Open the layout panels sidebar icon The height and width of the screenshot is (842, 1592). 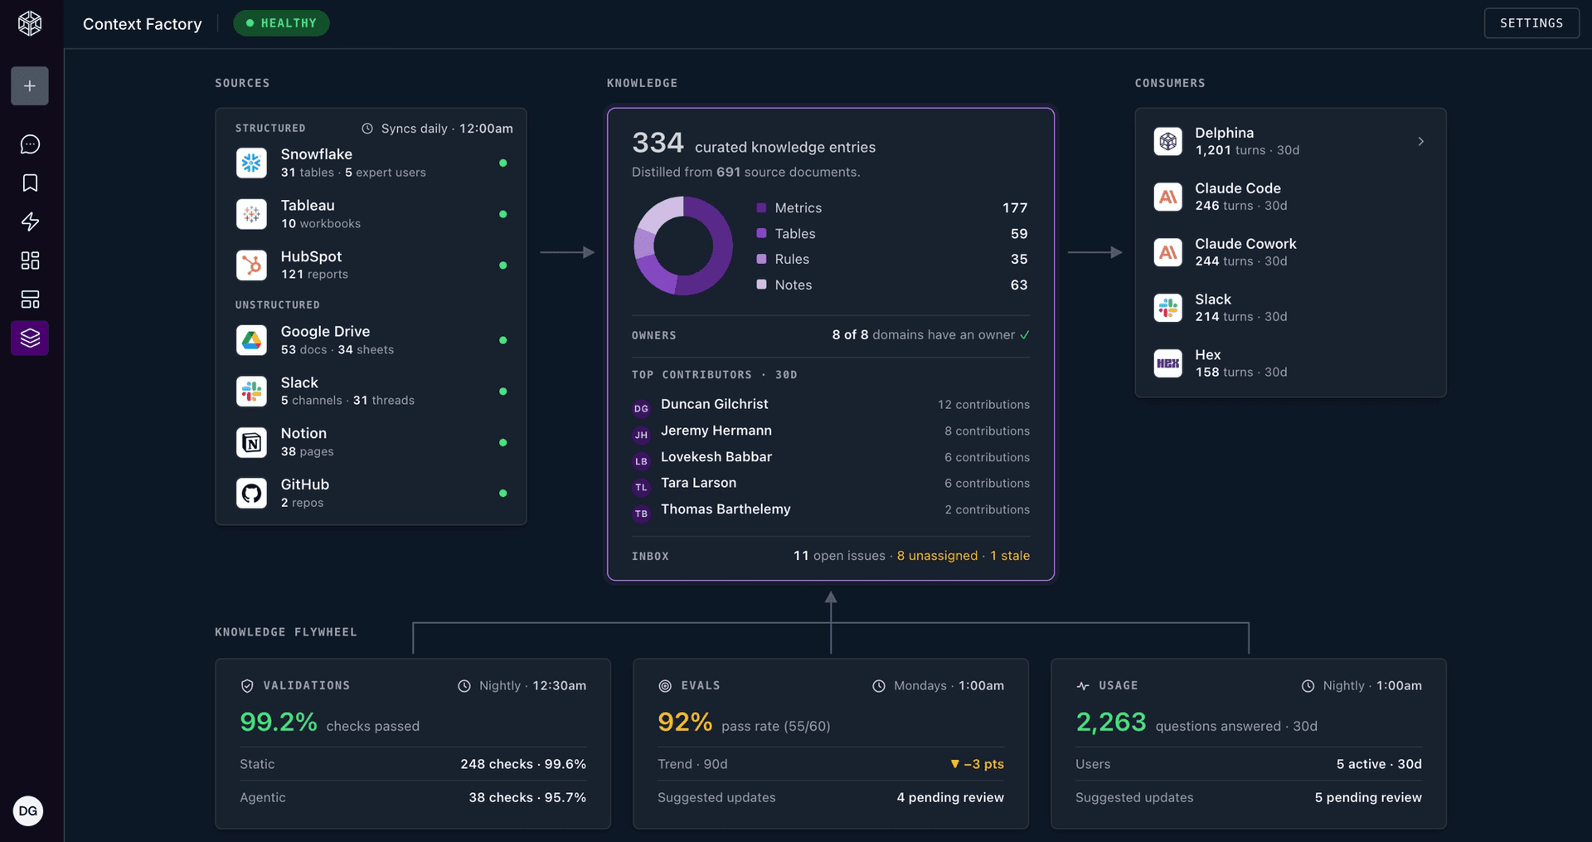(x=30, y=299)
